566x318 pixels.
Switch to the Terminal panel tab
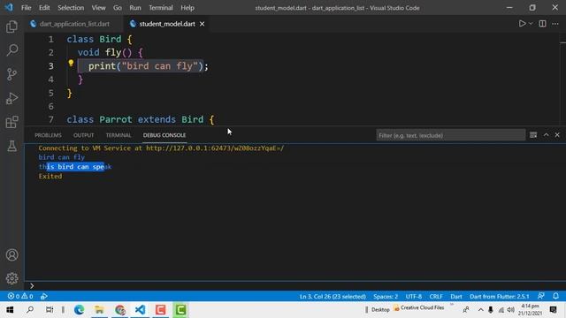pos(119,135)
